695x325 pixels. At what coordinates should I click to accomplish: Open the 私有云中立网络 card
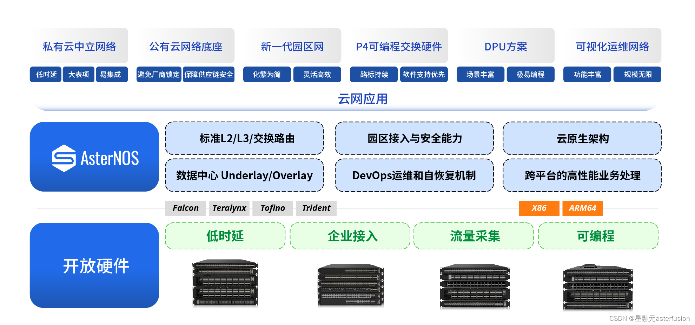click(79, 46)
